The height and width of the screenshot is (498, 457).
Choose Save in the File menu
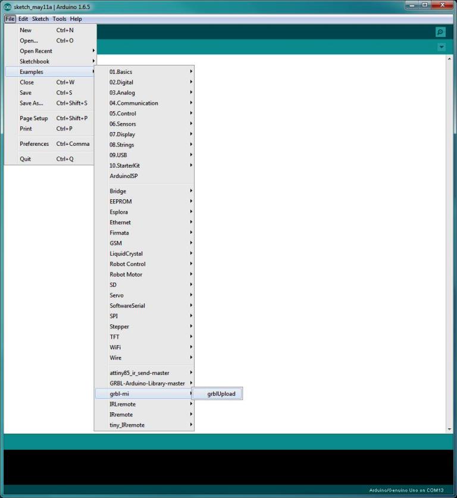50,93
